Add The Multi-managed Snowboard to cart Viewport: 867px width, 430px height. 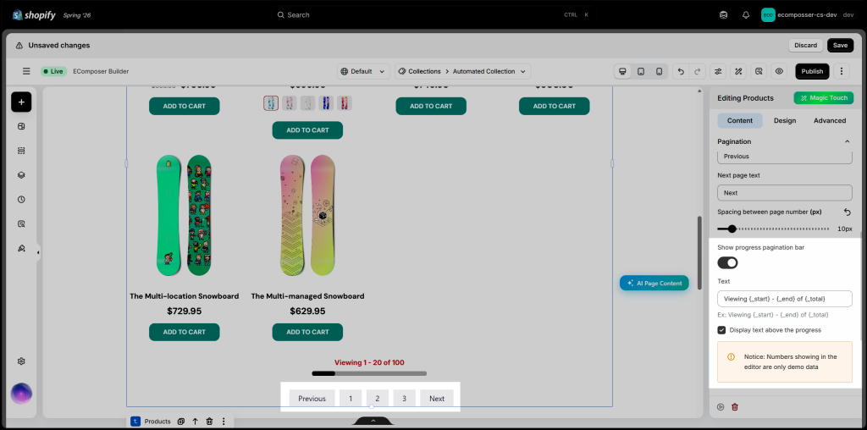(x=307, y=332)
